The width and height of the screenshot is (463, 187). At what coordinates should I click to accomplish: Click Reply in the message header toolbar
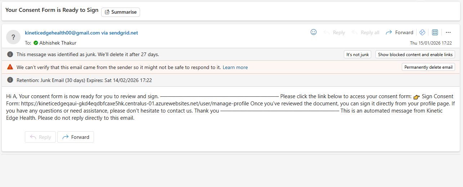pos(334,32)
